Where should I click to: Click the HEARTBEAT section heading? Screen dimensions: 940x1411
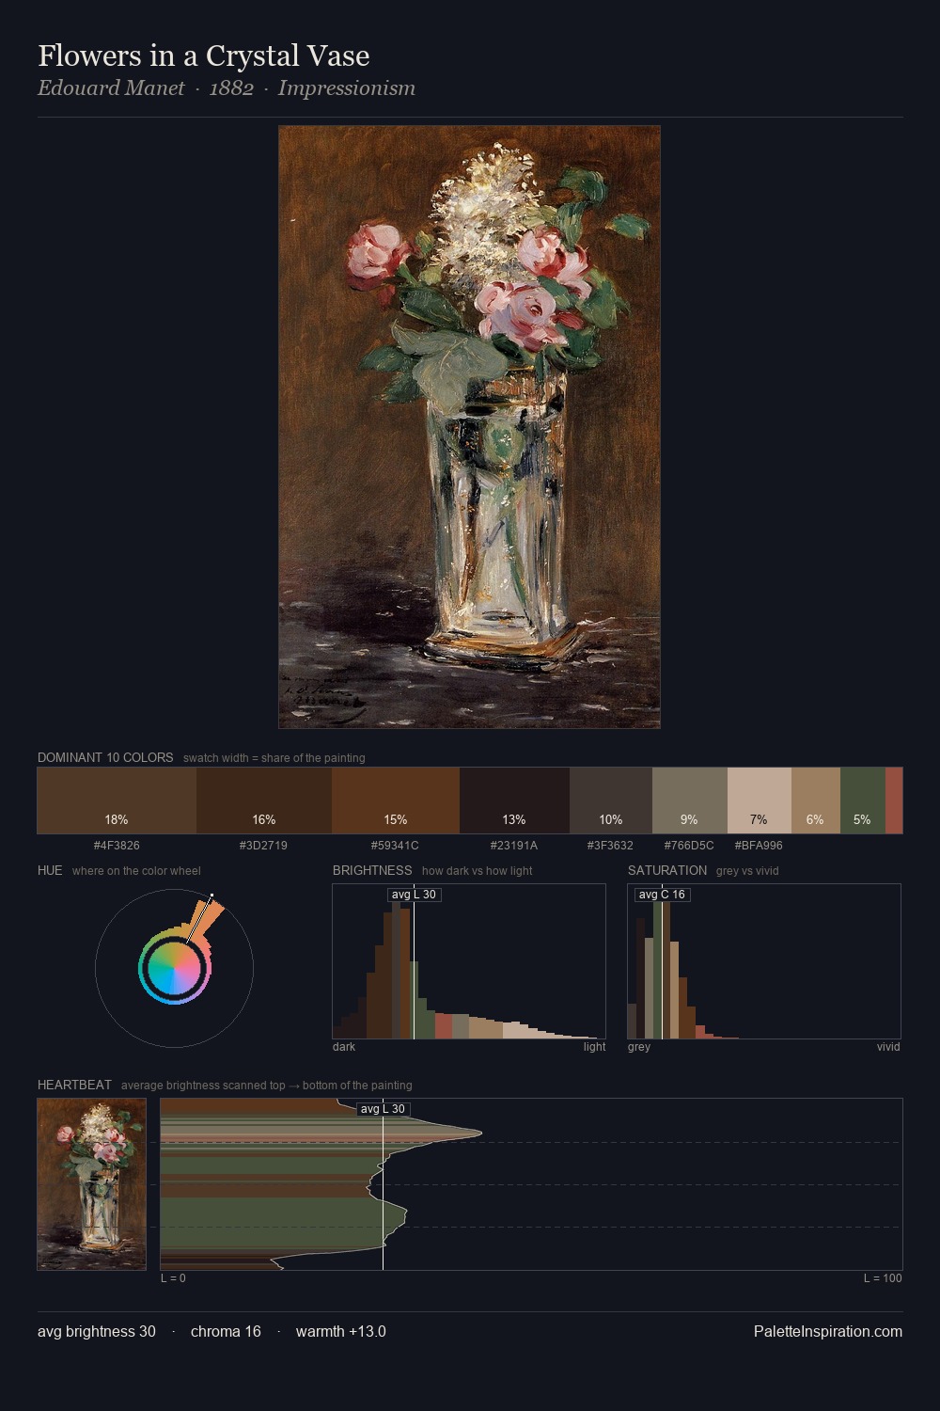(74, 1085)
